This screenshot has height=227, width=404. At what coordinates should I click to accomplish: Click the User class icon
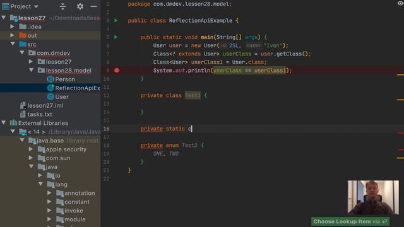[x=50, y=96]
